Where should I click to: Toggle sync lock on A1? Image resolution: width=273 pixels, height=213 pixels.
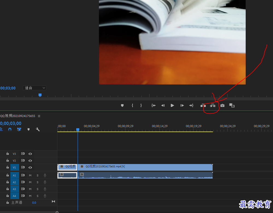click(23, 175)
